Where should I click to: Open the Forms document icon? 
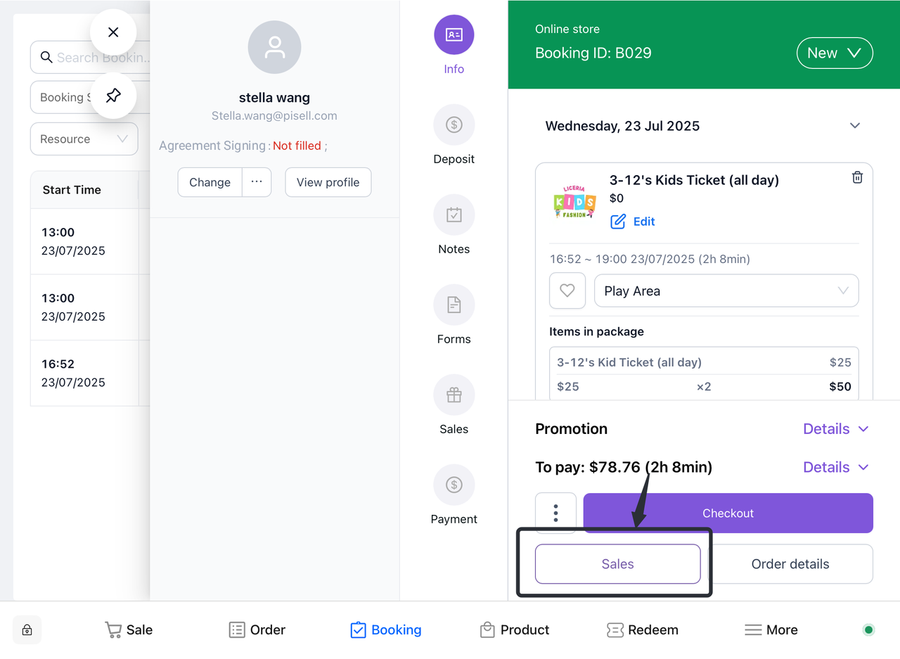pyautogui.click(x=454, y=305)
